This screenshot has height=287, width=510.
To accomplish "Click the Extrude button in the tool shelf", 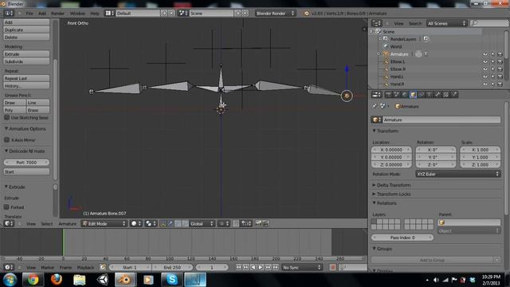I will (x=26, y=54).
